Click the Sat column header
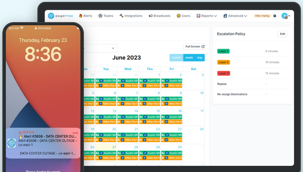The height and width of the screenshot is (172, 303). click(193, 69)
